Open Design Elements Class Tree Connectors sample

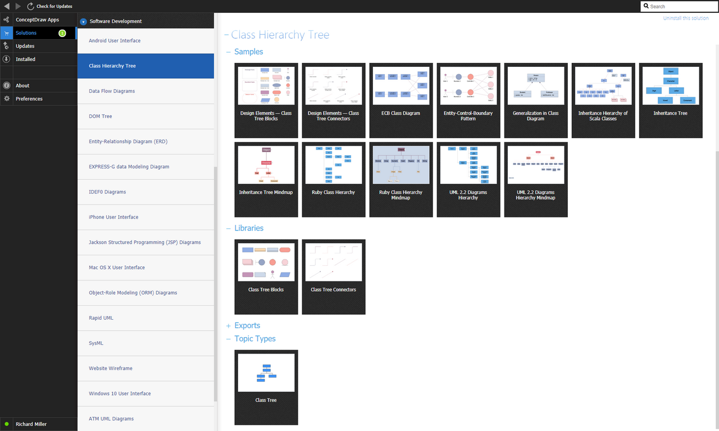tap(334, 101)
